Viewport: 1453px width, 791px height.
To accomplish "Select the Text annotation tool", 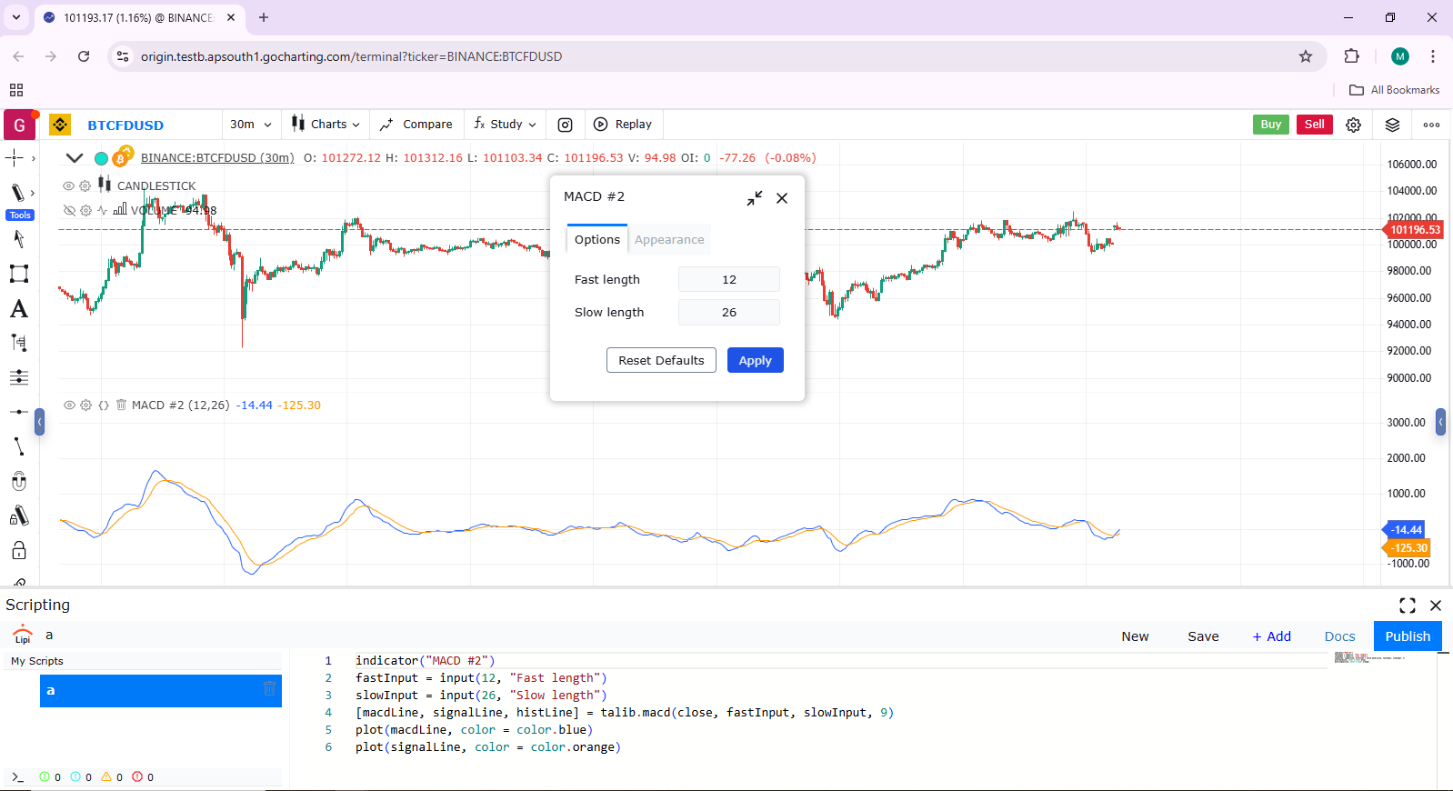I will 19,309.
